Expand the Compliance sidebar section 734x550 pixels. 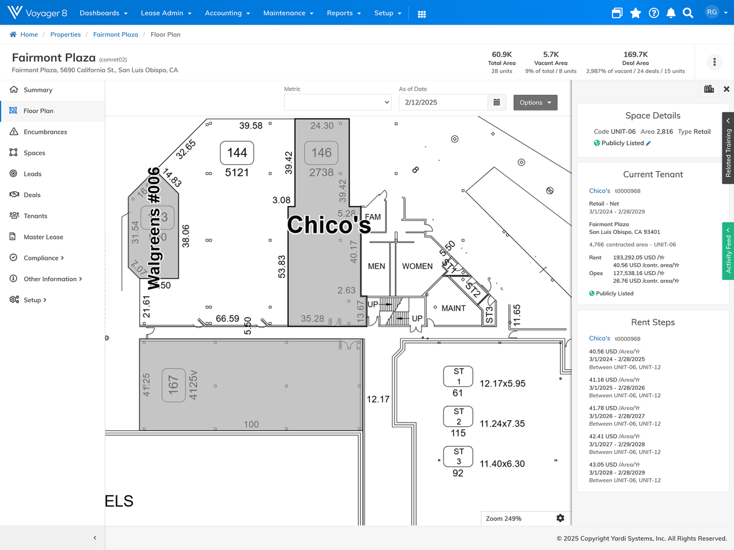tap(43, 258)
